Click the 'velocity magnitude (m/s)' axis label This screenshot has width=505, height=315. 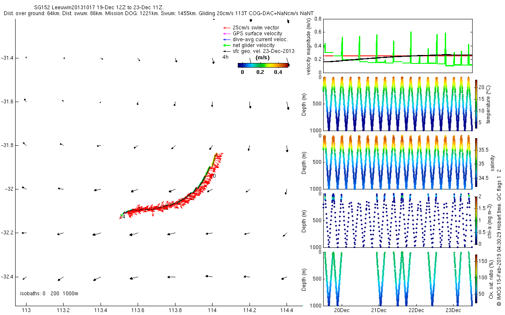(x=308, y=46)
